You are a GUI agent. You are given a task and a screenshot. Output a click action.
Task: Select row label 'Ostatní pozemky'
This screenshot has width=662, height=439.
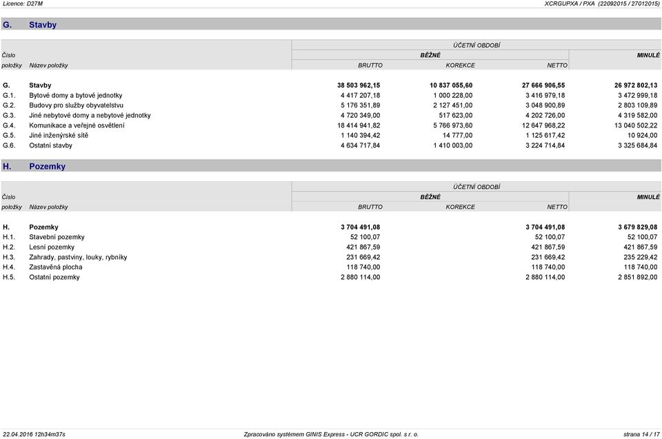[54, 277]
